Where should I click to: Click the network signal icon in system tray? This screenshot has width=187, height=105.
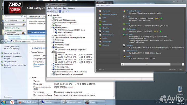pyautogui.click(x=169, y=102)
